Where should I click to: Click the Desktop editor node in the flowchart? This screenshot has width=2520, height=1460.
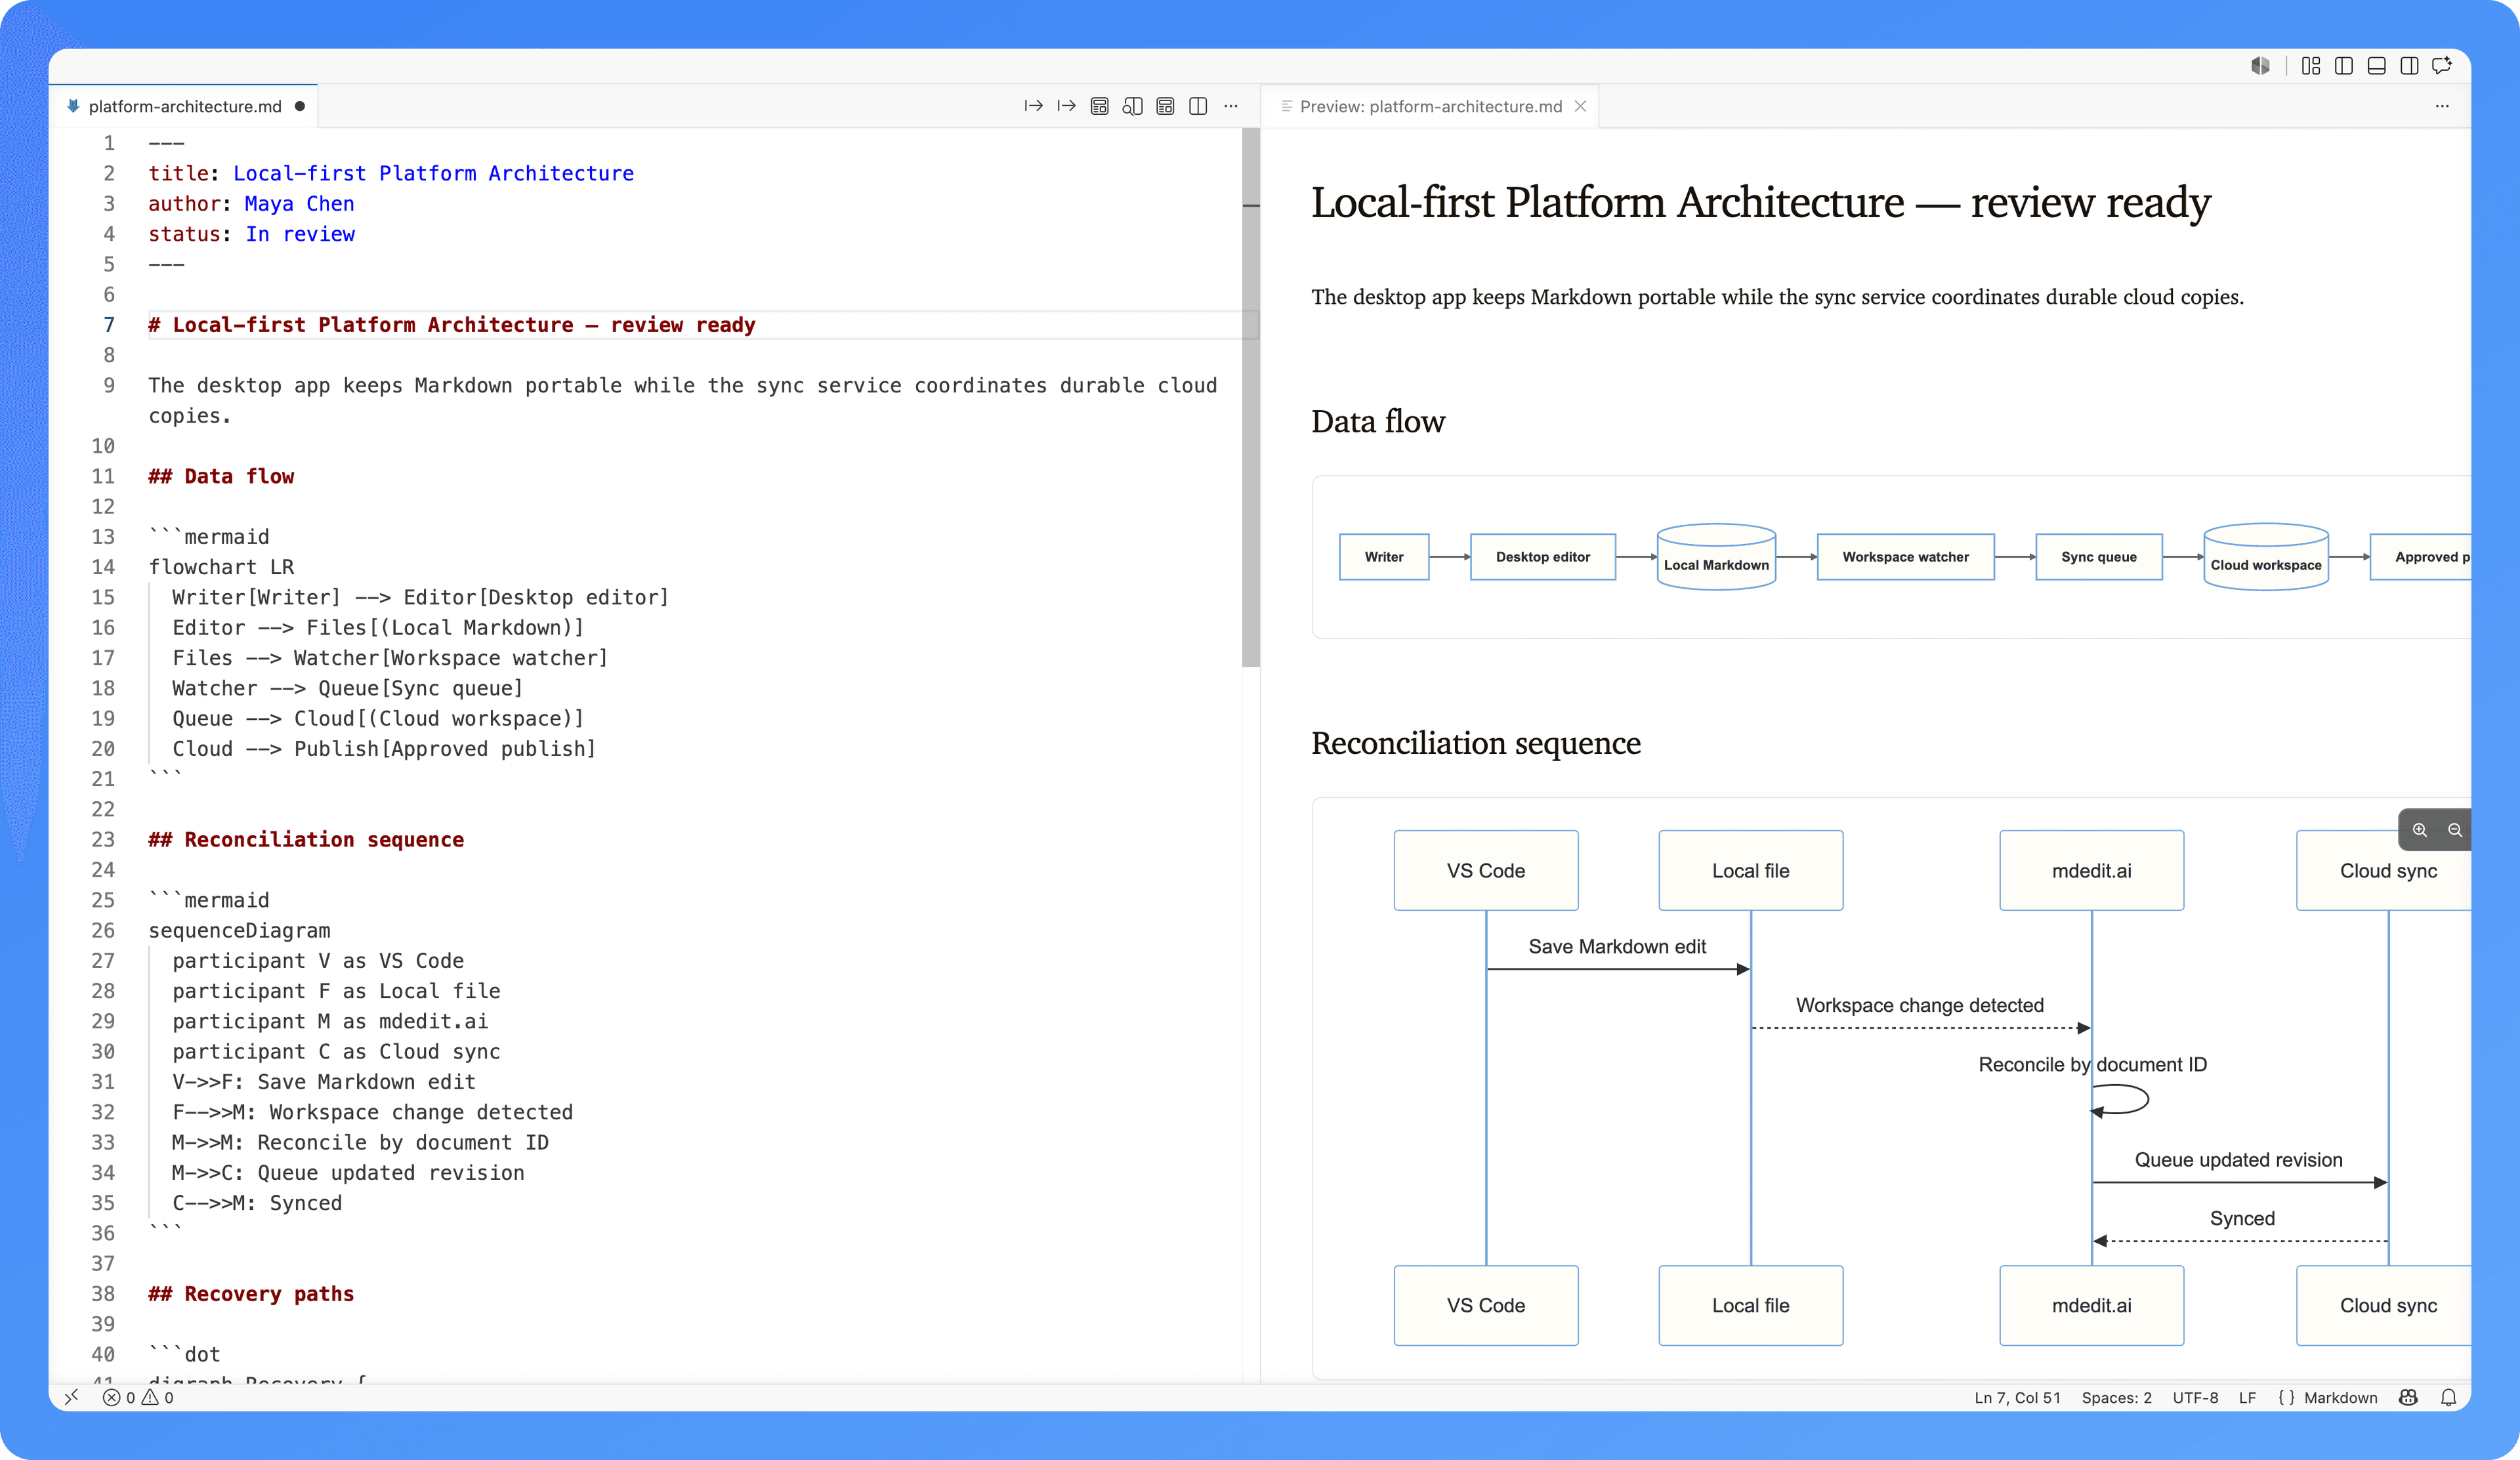(1543, 557)
